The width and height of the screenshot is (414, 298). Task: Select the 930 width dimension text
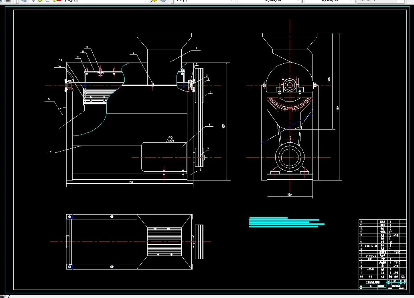[x=131, y=182]
